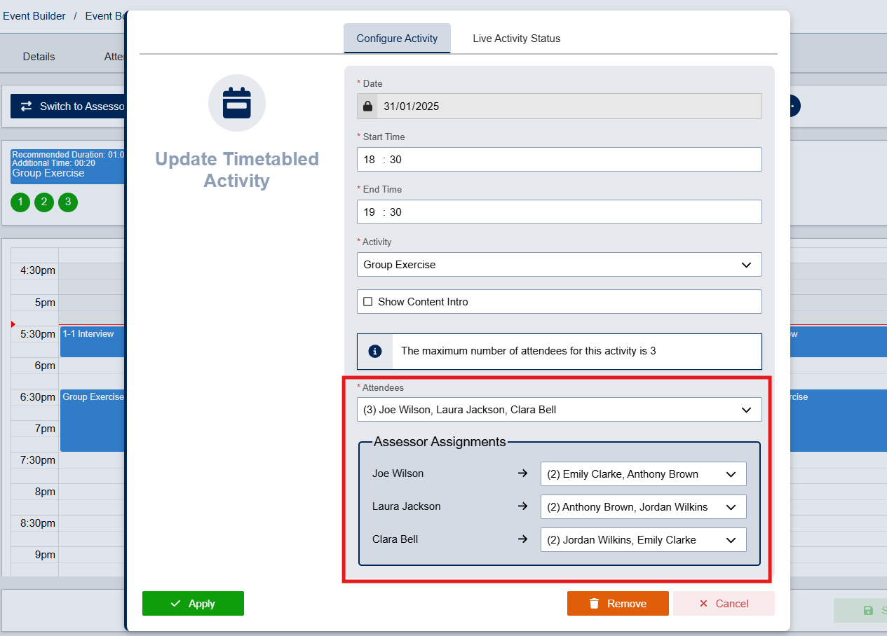Click the Switch to Assessor button

(68, 106)
